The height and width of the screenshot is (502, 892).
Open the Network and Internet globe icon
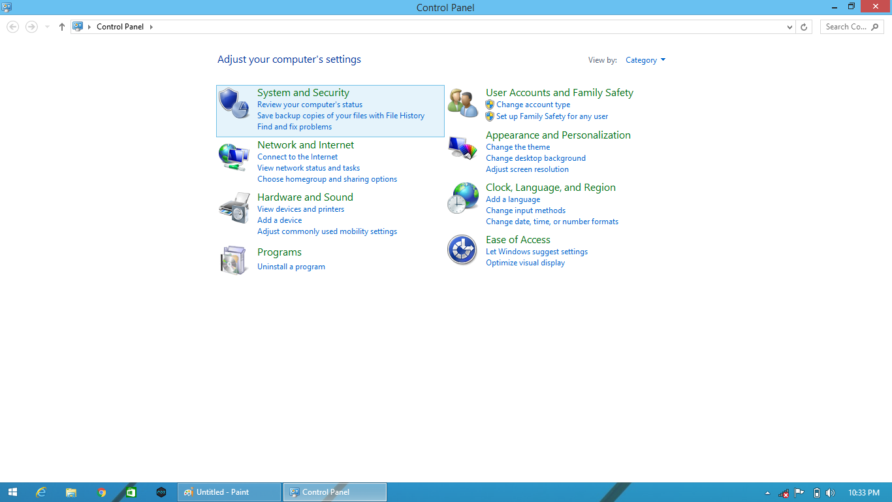click(x=234, y=156)
